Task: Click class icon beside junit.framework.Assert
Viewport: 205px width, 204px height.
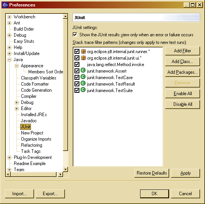Action: click(x=83, y=70)
